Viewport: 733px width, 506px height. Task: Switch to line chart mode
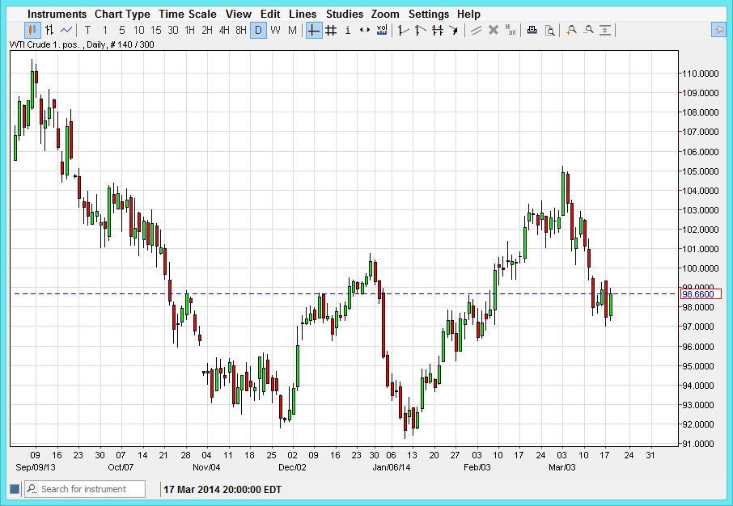coord(66,30)
